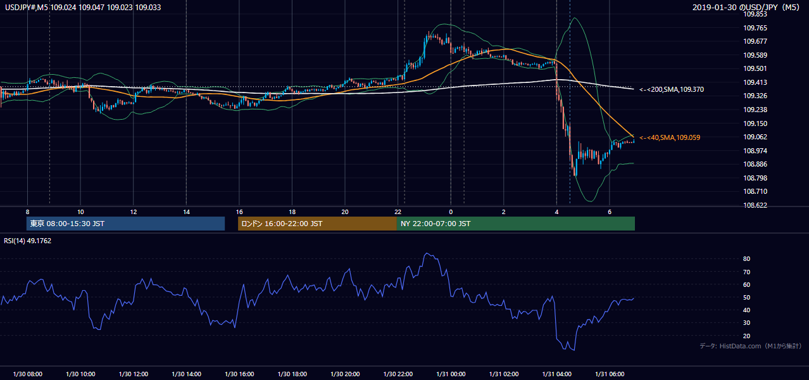The height and width of the screenshot is (380, 809).
Task: Click the 1/30 20:00 bottom time label
Action: tap(344, 374)
